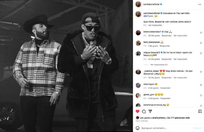Expand Ver respuestas (2) replies
Viewport: 204px width, 132px height.
tap(159, 65)
